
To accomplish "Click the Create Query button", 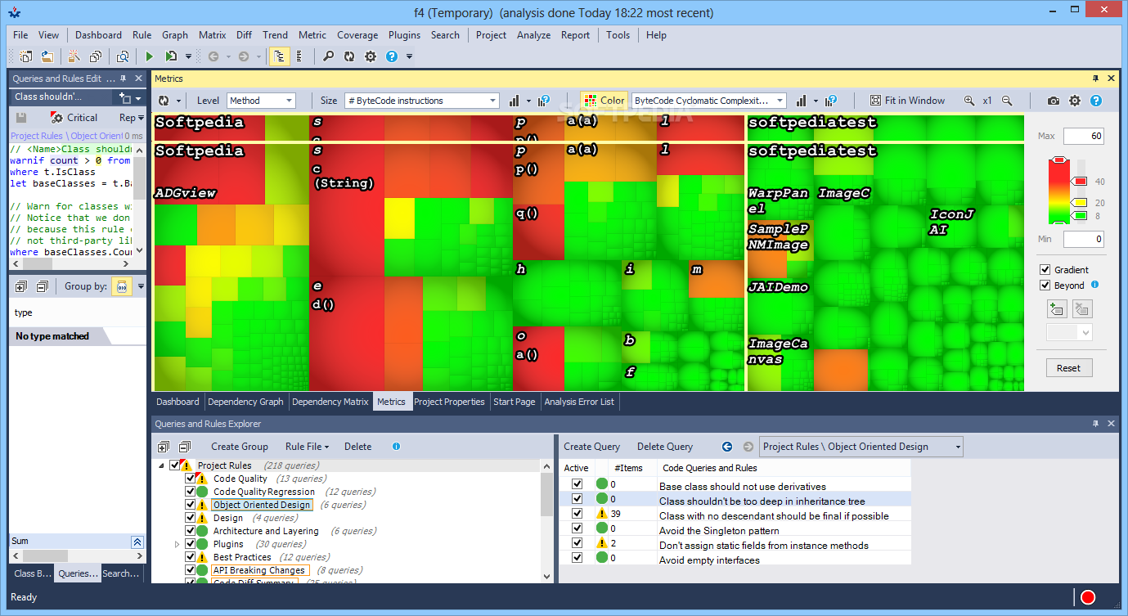I will (x=592, y=447).
